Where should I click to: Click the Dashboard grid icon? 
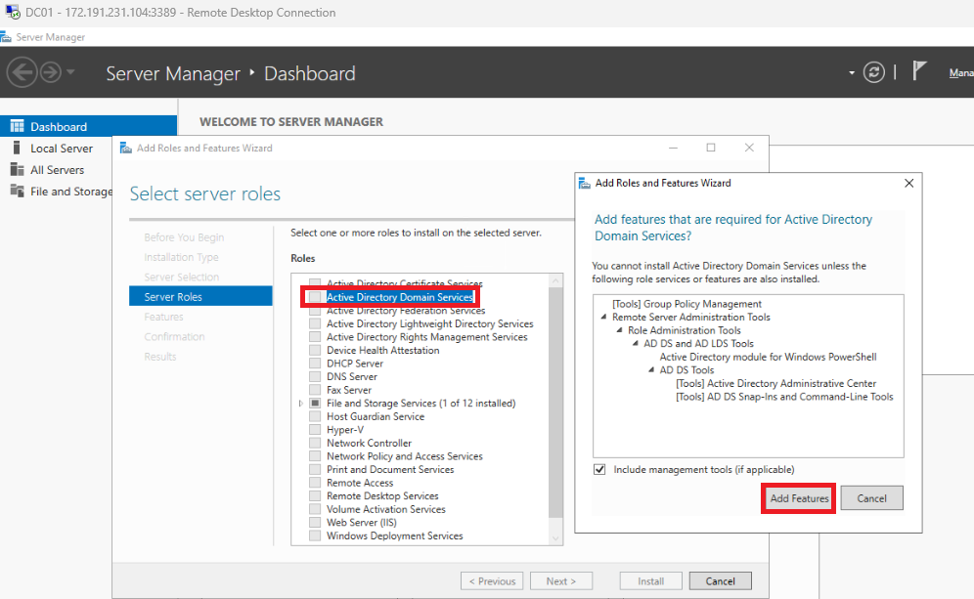pos(17,126)
